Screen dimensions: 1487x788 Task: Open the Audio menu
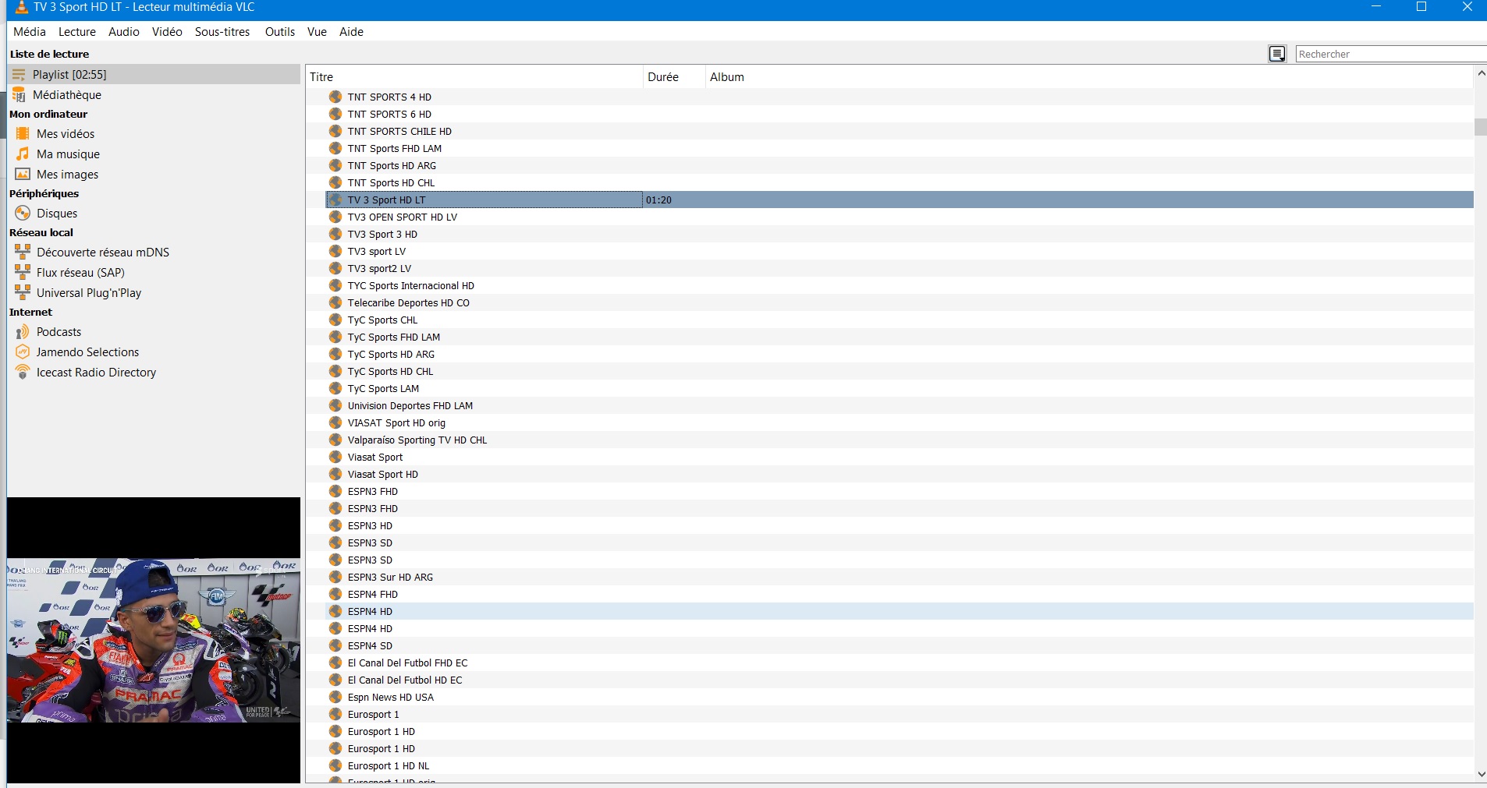click(x=124, y=32)
